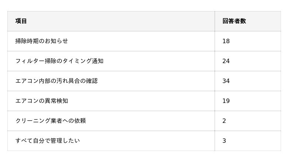Click the 回答者数 column header
The image size is (295, 162).
pyautogui.click(x=248, y=21)
